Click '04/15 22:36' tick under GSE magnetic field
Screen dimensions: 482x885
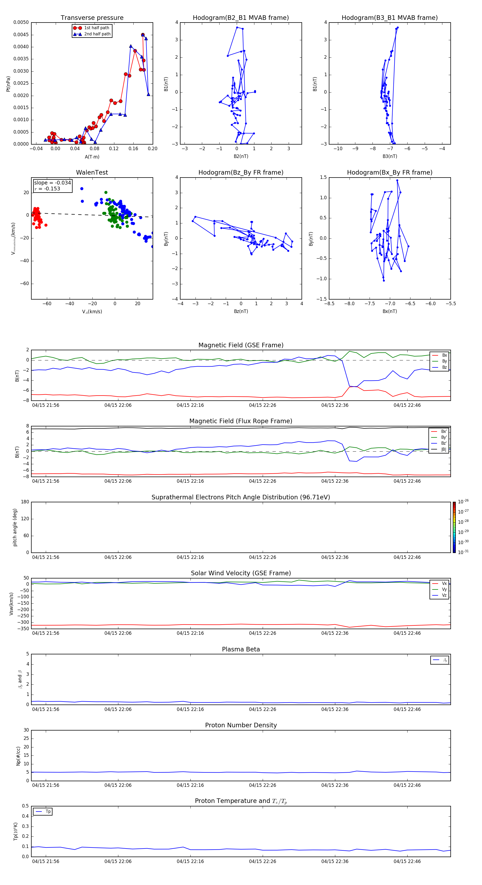coord(335,405)
